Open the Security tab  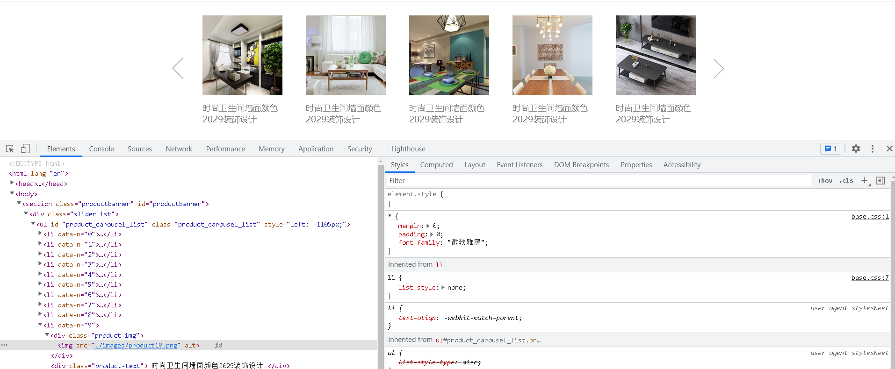point(360,149)
